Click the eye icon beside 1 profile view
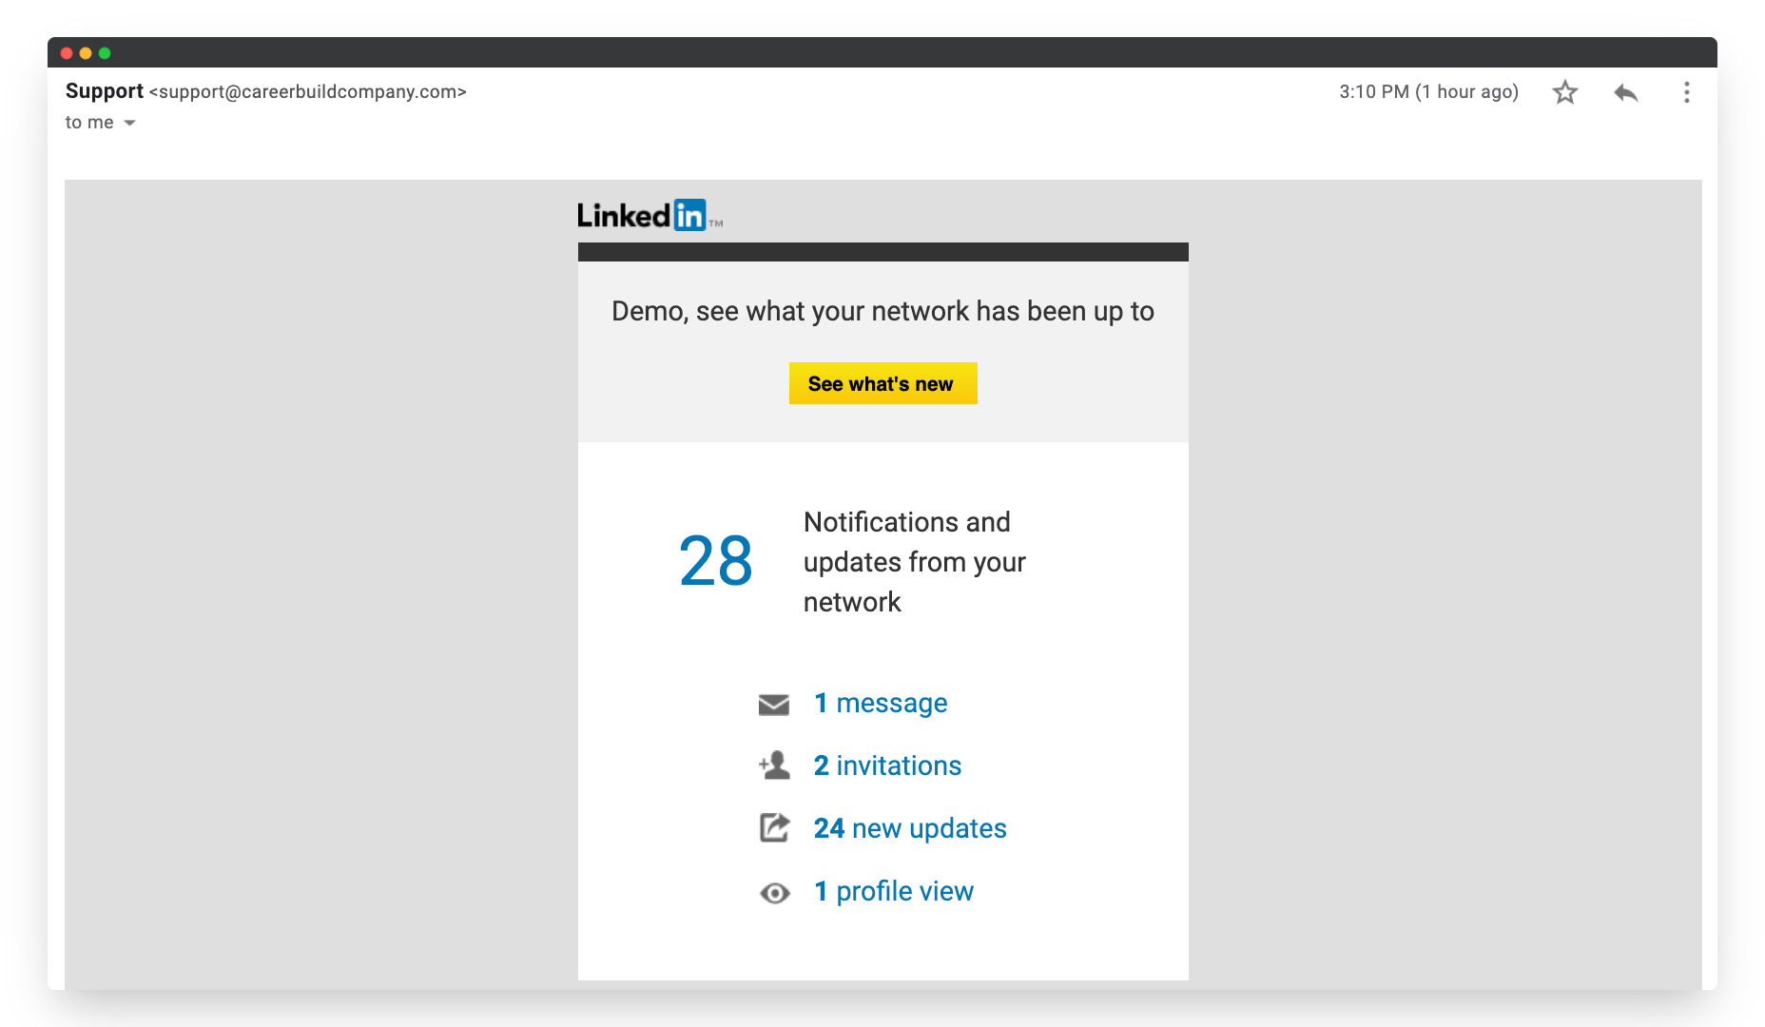This screenshot has width=1765, height=1027. click(775, 892)
